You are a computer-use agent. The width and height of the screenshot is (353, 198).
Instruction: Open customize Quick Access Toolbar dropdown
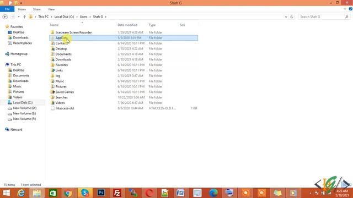(21, 3)
